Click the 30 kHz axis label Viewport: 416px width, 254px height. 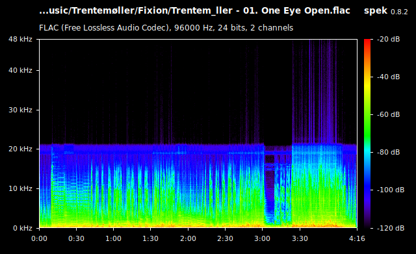20,110
